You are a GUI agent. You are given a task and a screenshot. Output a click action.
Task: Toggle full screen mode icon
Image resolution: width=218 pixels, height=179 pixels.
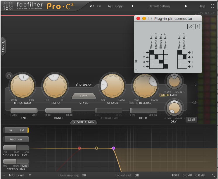[212, 6]
